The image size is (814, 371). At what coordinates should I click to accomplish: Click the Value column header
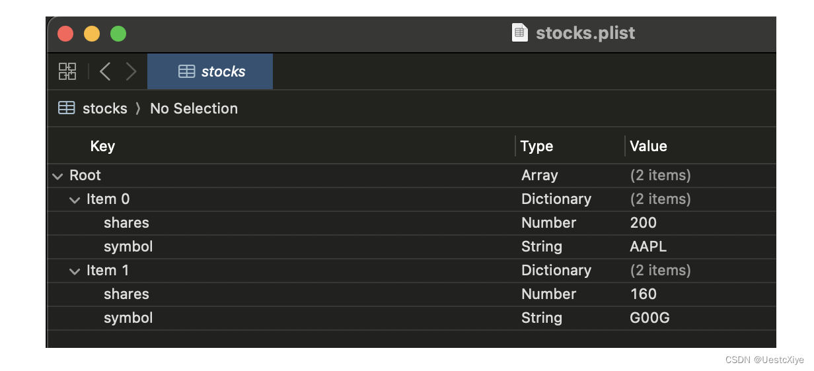[648, 146]
